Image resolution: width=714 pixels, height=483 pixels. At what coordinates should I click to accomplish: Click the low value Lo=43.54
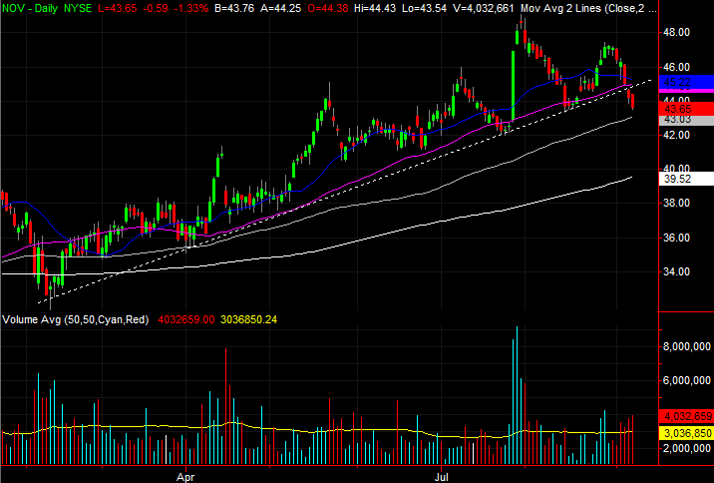(x=426, y=8)
